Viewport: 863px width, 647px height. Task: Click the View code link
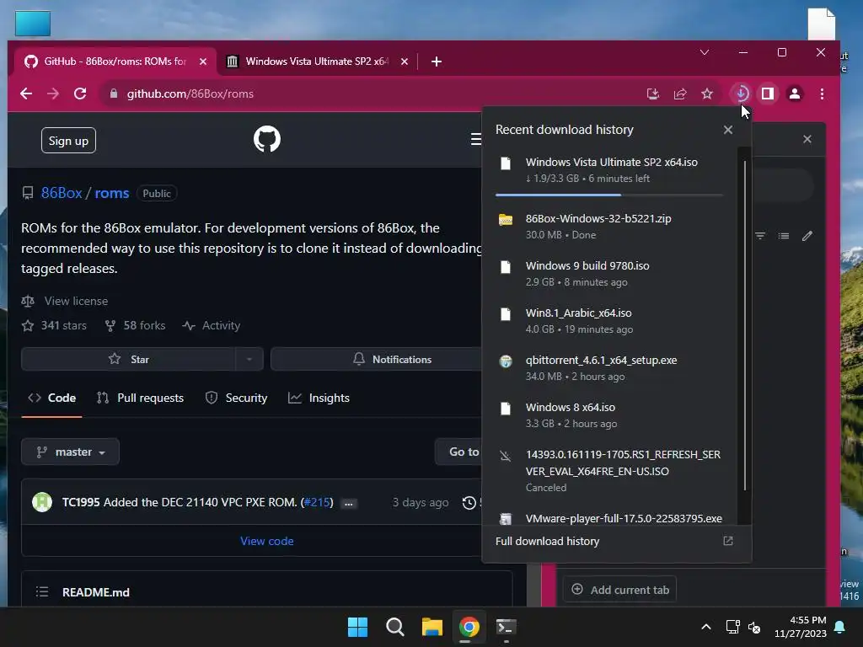(x=267, y=542)
